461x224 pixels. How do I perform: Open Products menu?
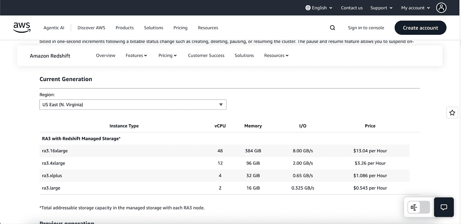point(124,28)
